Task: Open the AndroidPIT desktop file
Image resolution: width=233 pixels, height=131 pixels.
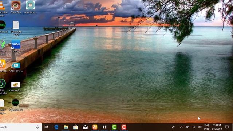Action: coord(16,67)
